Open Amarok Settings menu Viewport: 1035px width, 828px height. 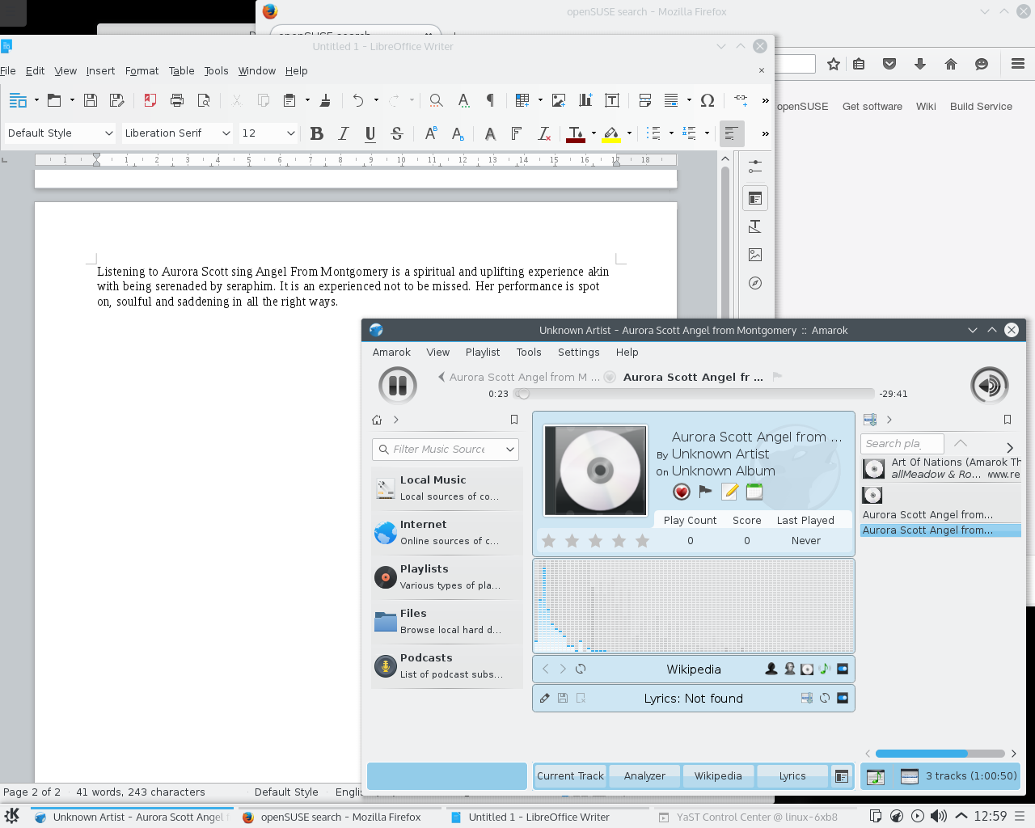(579, 352)
